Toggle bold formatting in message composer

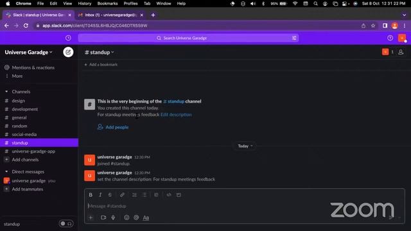tap(91, 195)
